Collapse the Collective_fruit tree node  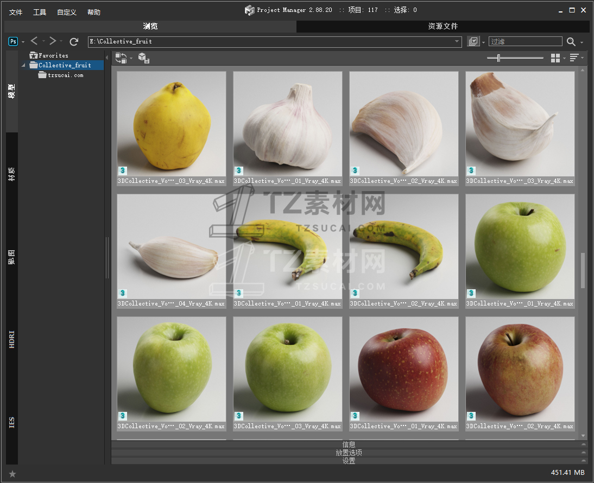pos(24,66)
